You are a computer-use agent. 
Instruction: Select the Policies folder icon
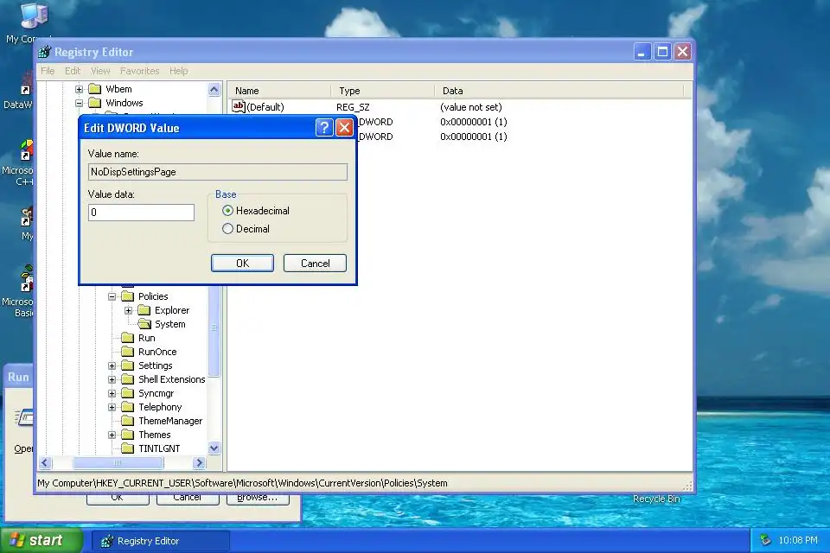tap(128, 296)
